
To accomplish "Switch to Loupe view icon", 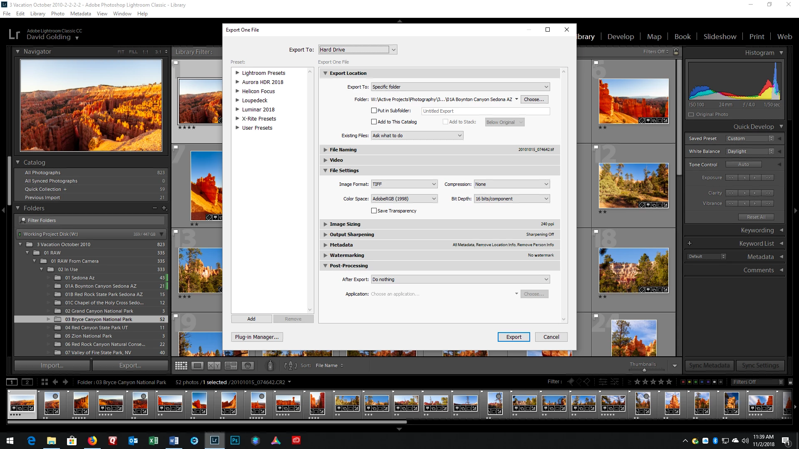I will [197, 366].
